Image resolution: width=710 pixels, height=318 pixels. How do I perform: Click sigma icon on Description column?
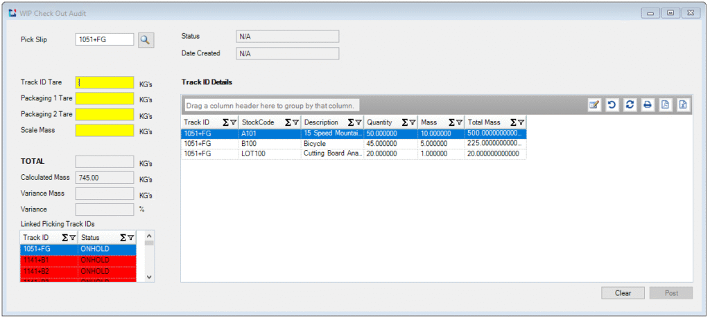(350, 122)
